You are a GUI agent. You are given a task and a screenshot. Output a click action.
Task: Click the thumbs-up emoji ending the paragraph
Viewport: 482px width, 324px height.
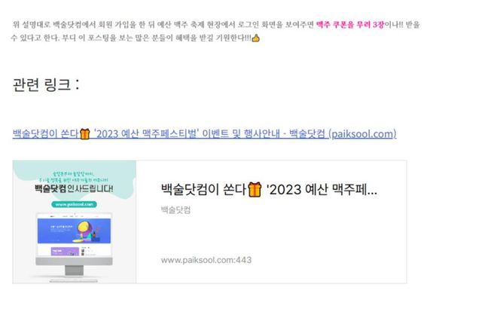tap(256, 38)
